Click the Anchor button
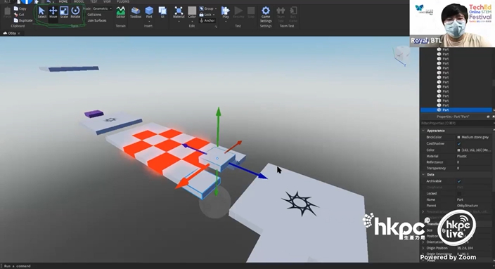 pyautogui.click(x=207, y=20)
